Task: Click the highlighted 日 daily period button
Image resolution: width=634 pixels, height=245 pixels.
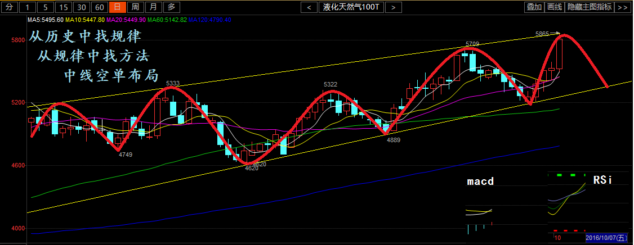Action: (117, 7)
